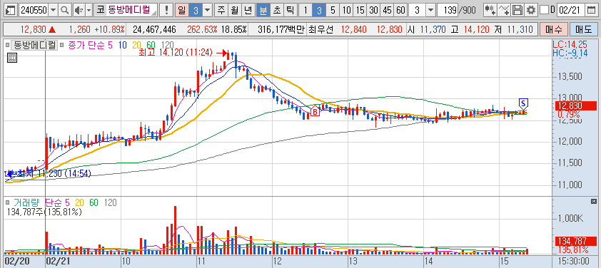Switch chart to 년 (yearly)
601x268 pixels.
click(248, 11)
